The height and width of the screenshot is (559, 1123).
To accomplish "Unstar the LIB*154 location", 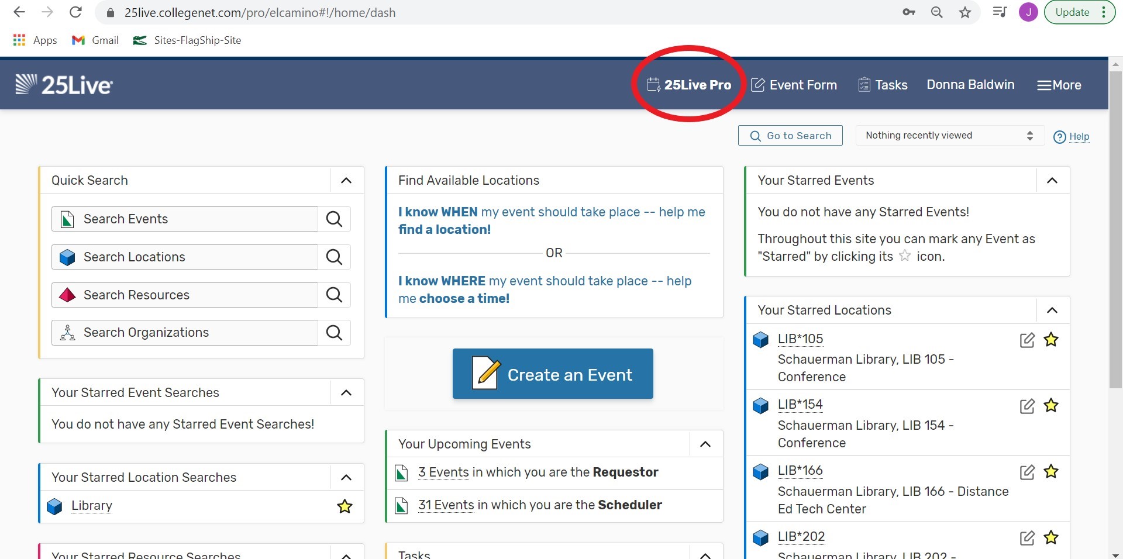I will pos(1051,405).
